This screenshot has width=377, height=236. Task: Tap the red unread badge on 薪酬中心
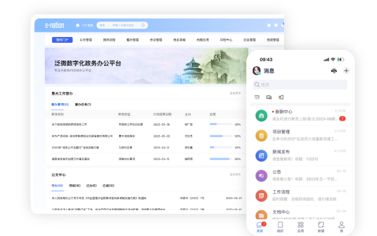pyautogui.click(x=343, y=119)
